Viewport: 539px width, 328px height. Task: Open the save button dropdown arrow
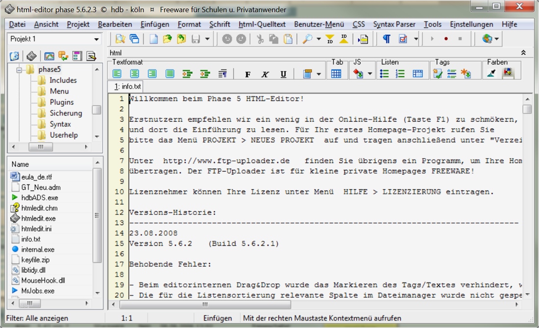point(207,39)
